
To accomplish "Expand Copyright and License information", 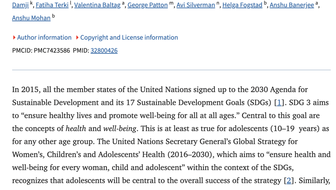I will coord(129,38).
